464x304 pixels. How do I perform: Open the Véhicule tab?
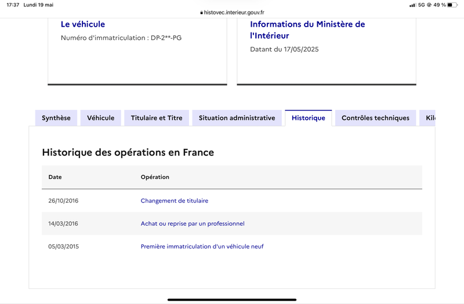point(101,118)
